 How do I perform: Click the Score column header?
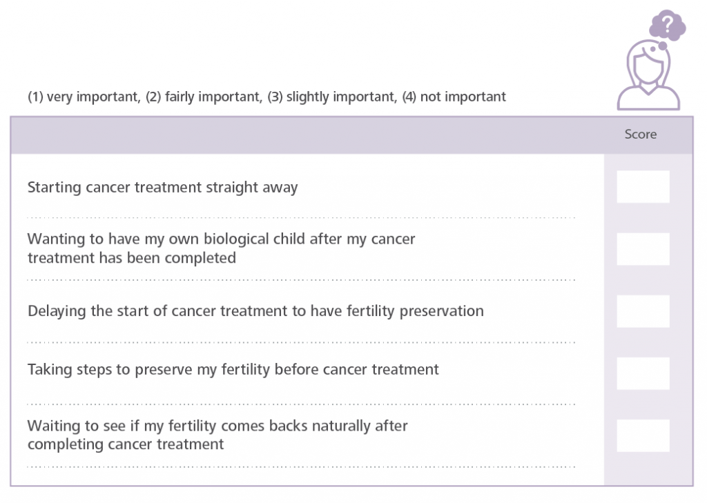coord(641,135)
